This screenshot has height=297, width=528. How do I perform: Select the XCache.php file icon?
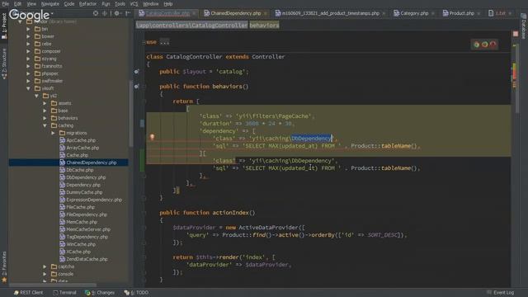click(x=63, y=252)
